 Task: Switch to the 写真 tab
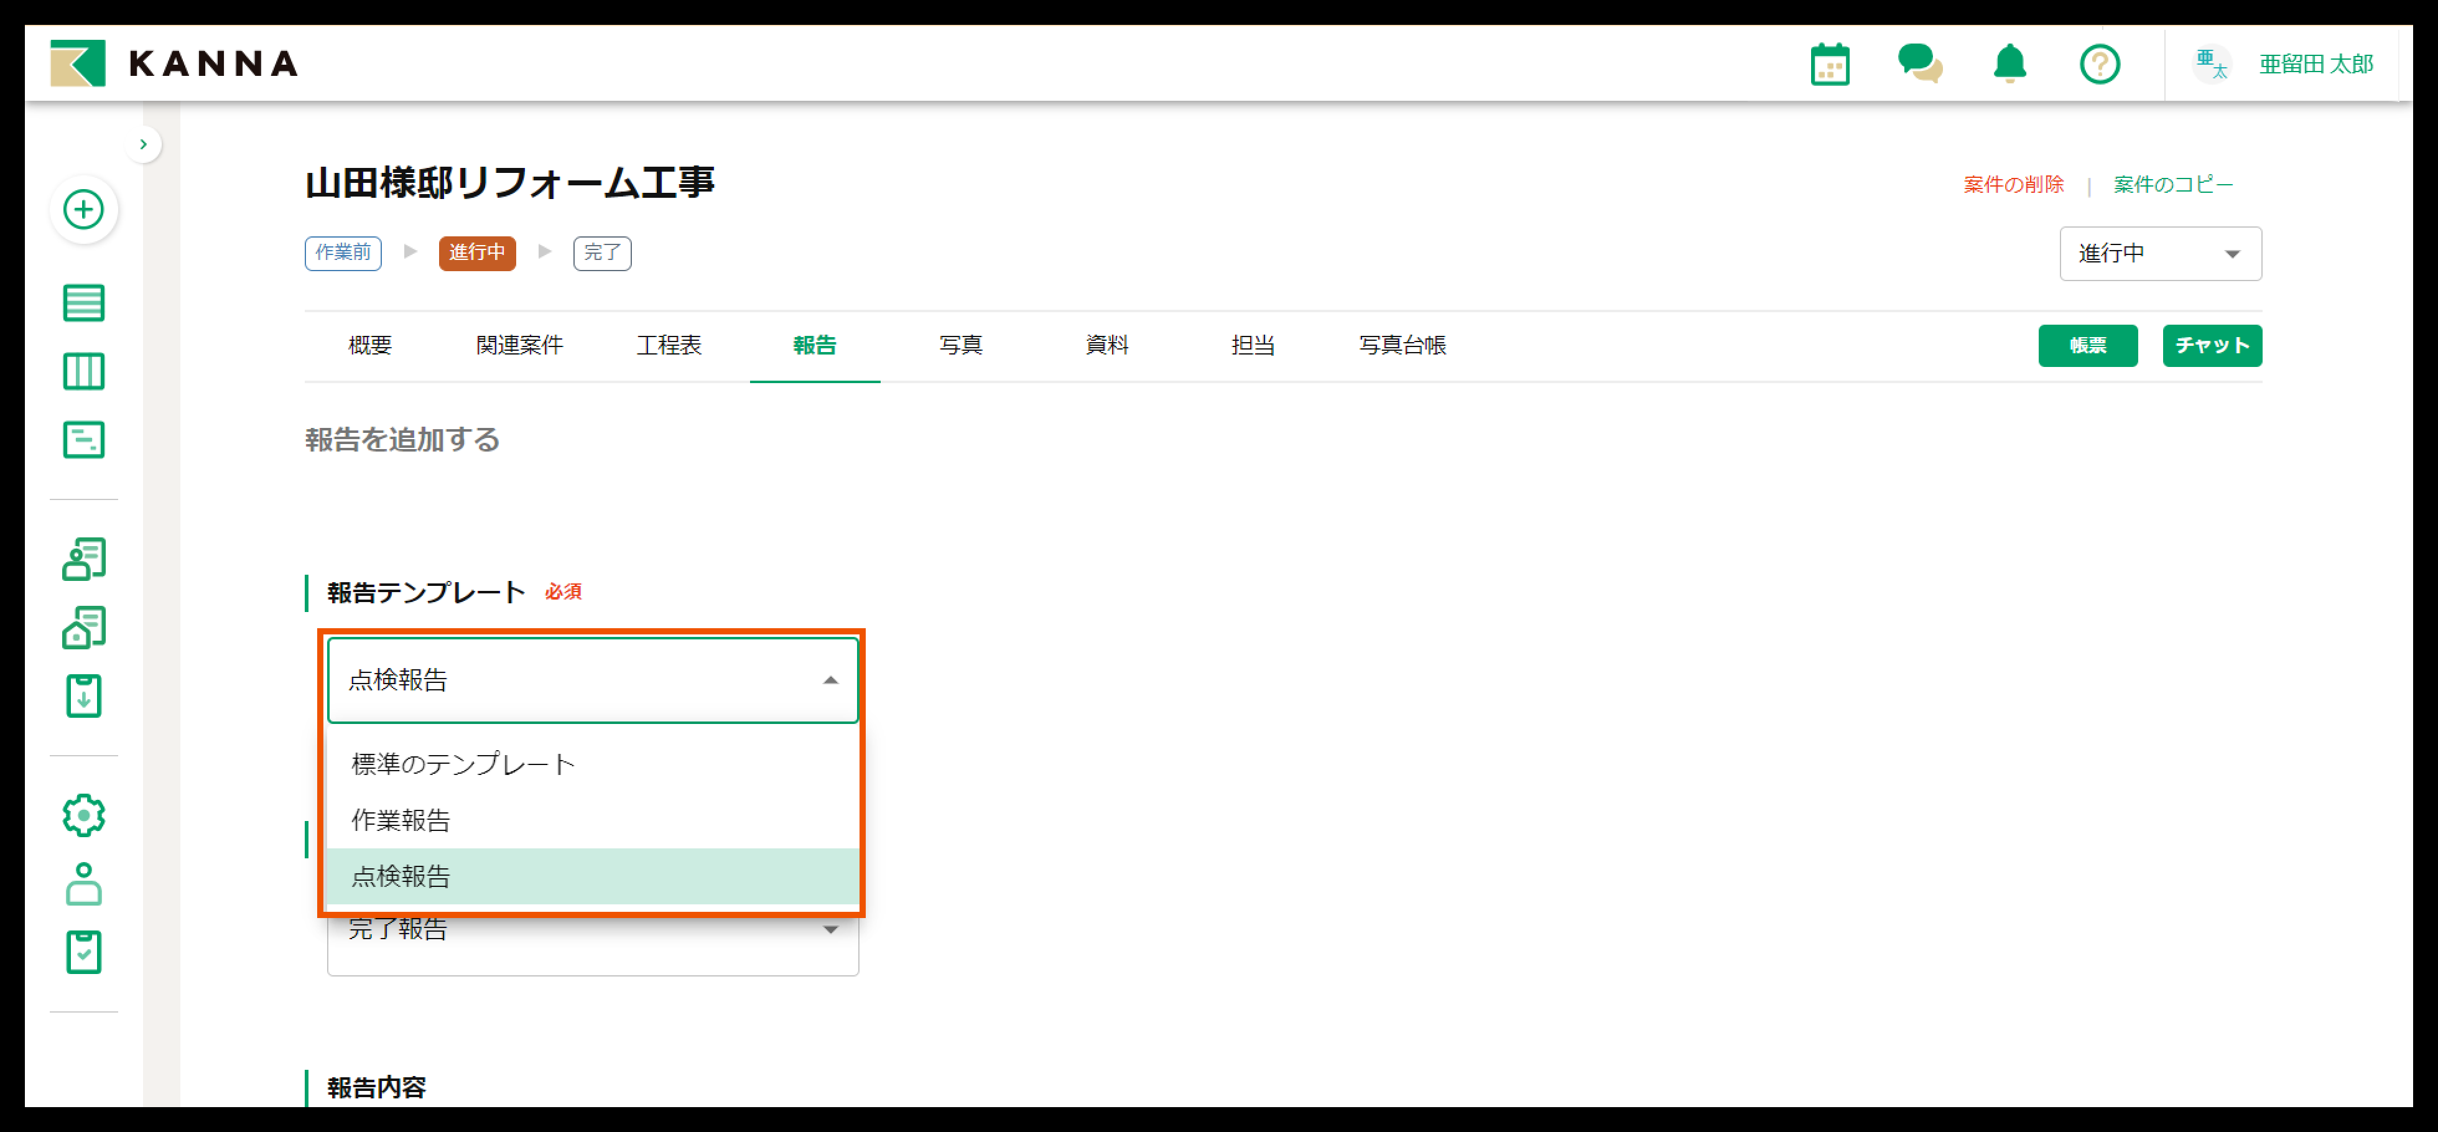pos(961,345)
